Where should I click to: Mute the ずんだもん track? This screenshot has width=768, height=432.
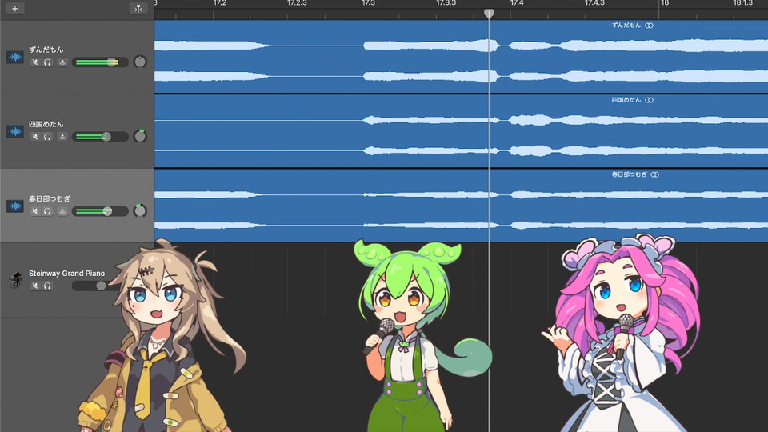[x=34, y=62]
